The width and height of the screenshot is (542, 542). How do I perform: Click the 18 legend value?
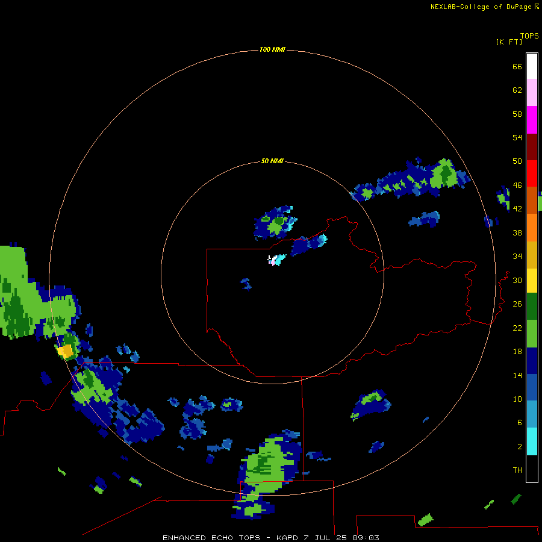tap(517, 352)
